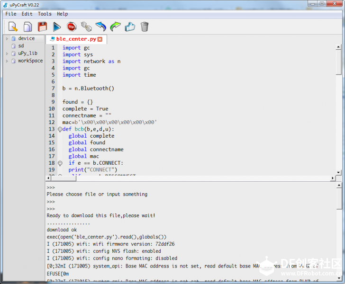
Task: Click terminal line 'exec(open('ble_center.py')...'
Action: pyautogui.click(x=107, y=237)
